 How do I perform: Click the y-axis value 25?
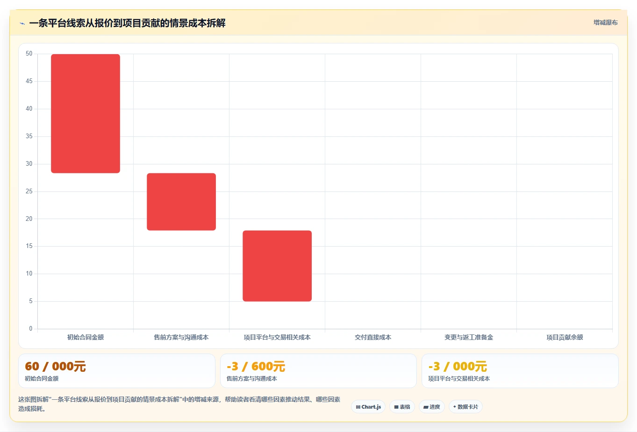coord(29,191)
